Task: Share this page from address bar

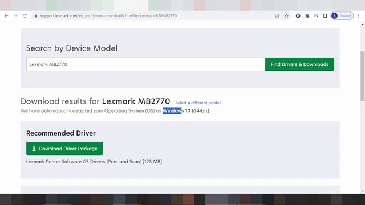Action: 277,16
